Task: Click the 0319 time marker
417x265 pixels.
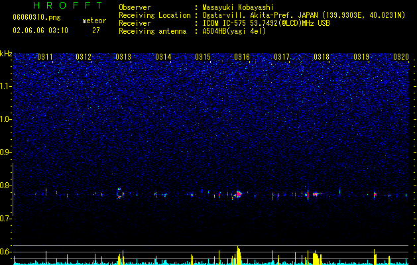Action: (x=361, y=57)
